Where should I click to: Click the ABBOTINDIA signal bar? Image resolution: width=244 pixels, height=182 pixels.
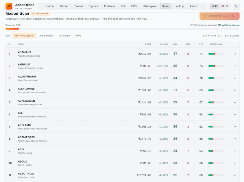click(216, 175)
